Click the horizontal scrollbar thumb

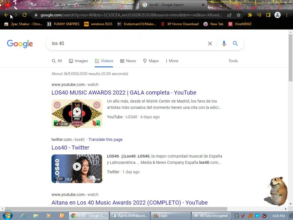(116, 209)
